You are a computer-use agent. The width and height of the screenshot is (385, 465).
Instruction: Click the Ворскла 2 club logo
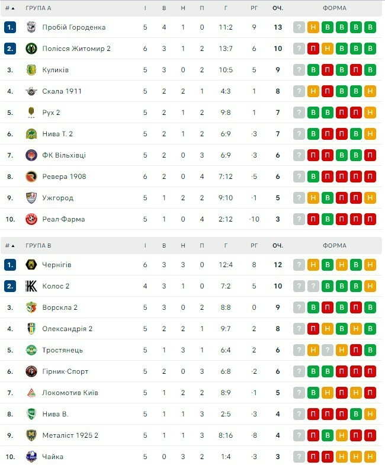pos(31,307)
